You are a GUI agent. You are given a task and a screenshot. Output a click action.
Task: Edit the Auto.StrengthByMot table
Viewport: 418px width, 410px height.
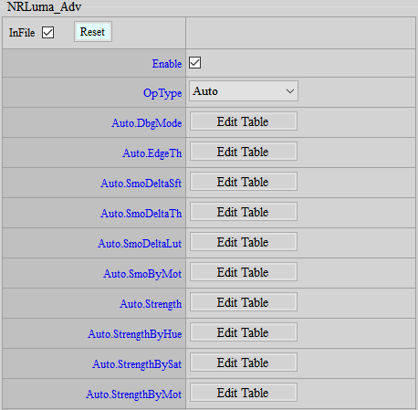coord(244,393)
